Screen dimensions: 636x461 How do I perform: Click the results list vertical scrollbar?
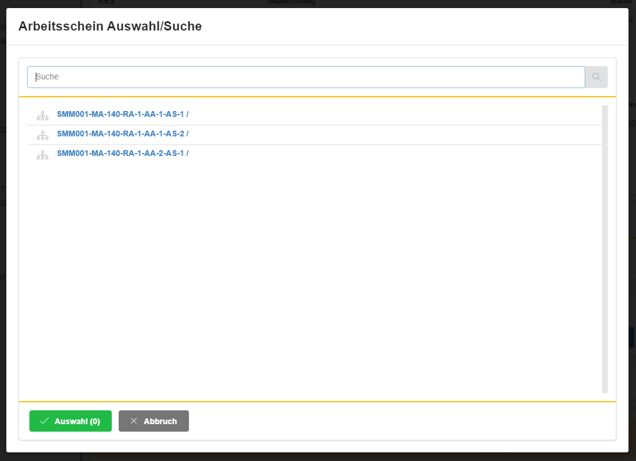click(x=605, y=249)
